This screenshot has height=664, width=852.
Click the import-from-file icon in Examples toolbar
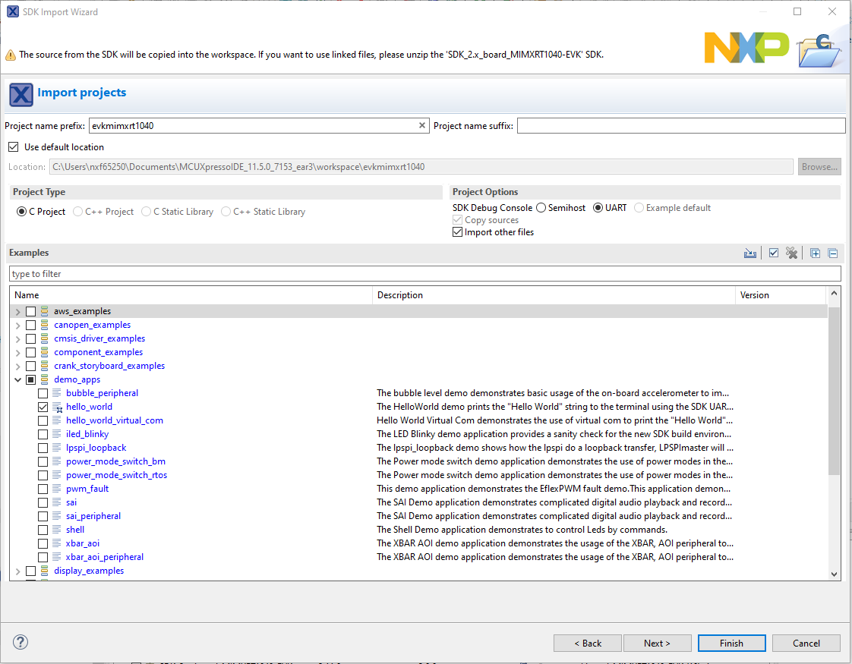point(750,253)
